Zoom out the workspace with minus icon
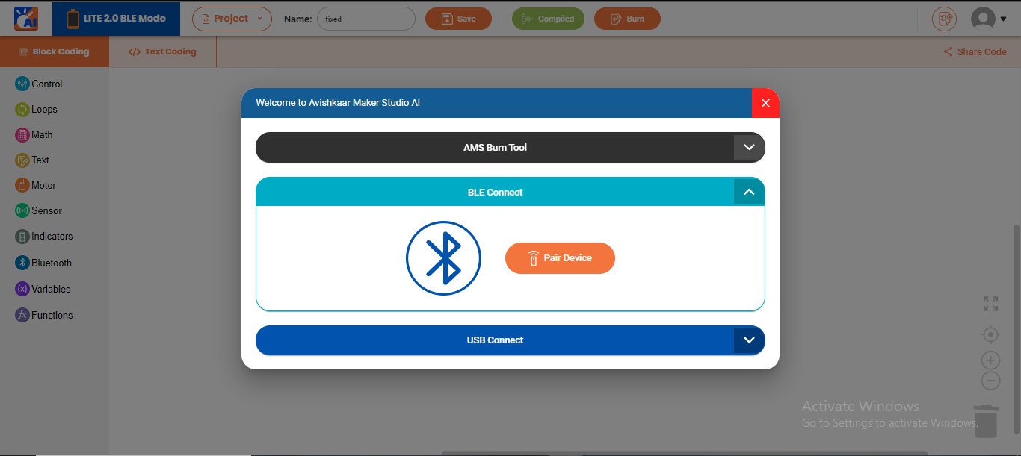This screenshot has width=1021, height=456. tap(990, 381)
